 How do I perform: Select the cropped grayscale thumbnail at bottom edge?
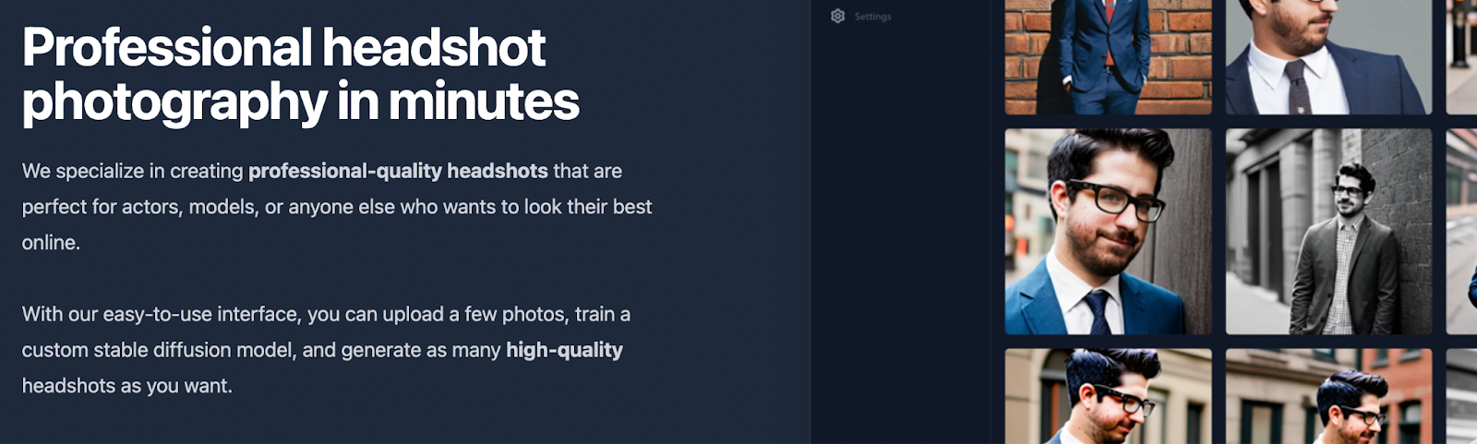(1461, 396)
